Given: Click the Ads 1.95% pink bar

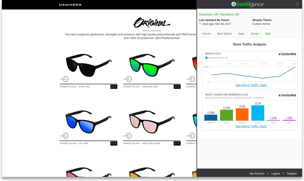Looking at the screenshot, I should coord(289,120).
